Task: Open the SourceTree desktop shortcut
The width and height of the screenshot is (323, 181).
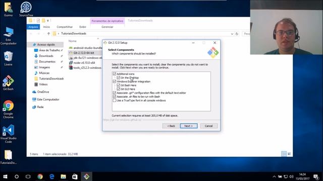Action: [26, 9]
